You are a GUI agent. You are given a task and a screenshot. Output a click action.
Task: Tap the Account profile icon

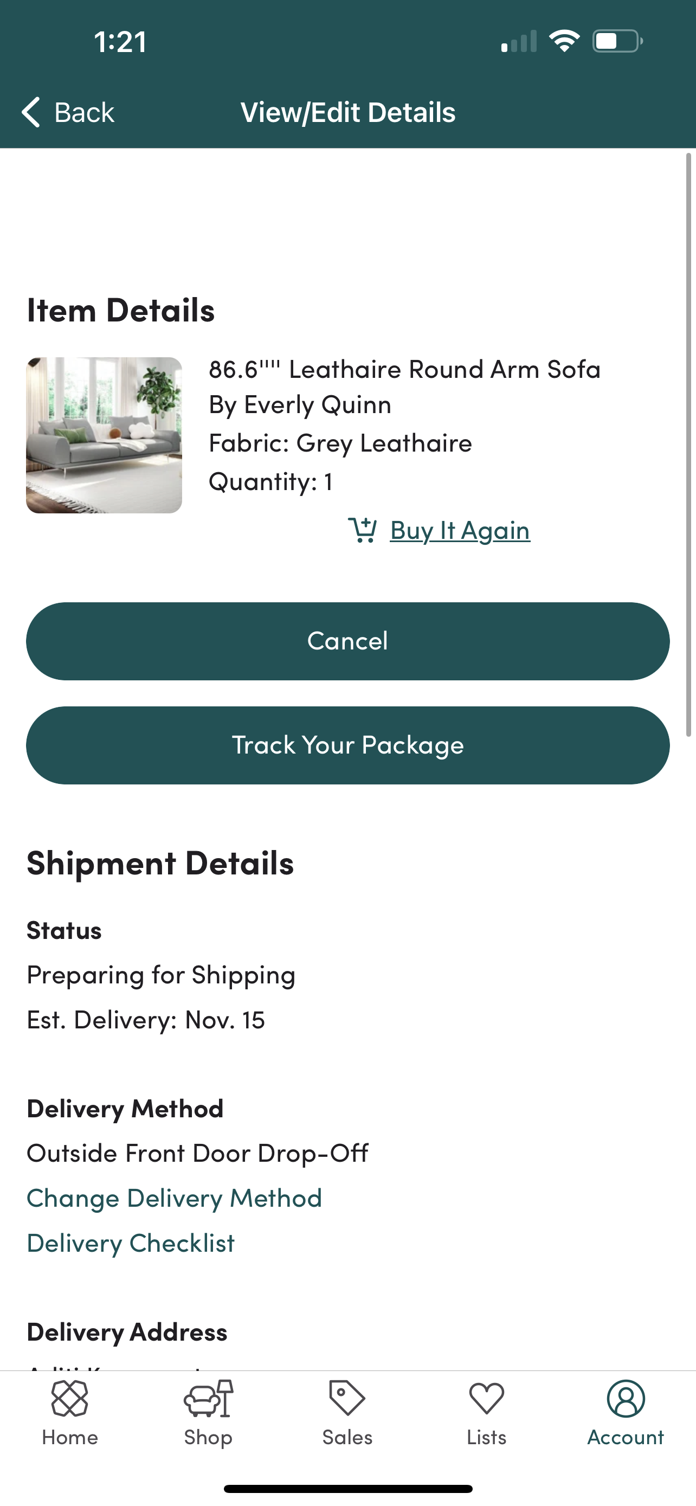(x=626, y=1399)
